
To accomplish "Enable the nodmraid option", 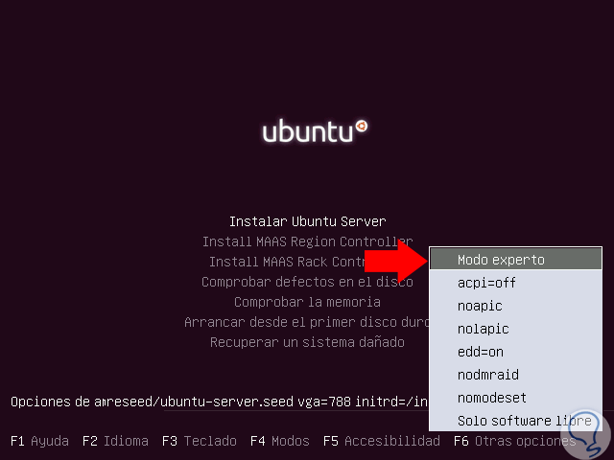I will [487, 375].
